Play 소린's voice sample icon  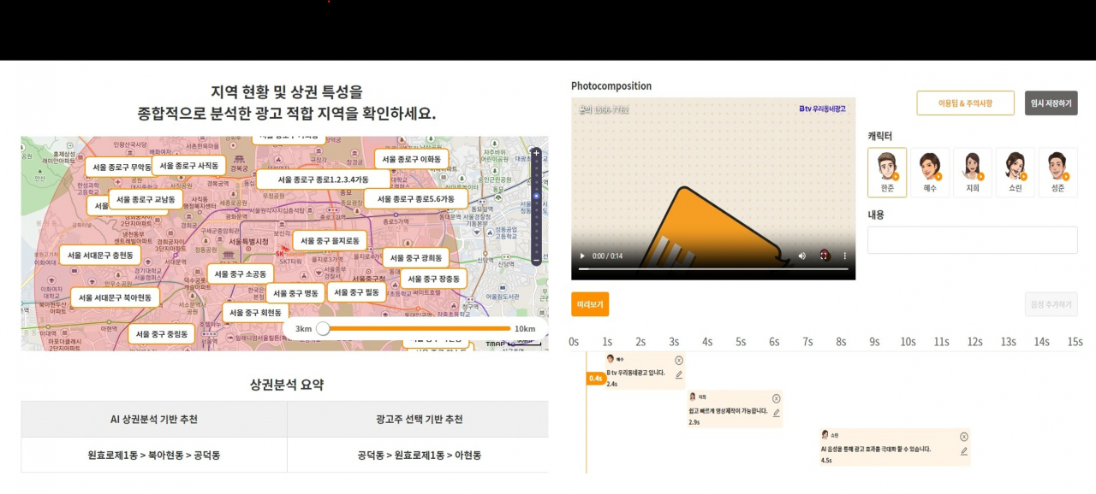1024,177
